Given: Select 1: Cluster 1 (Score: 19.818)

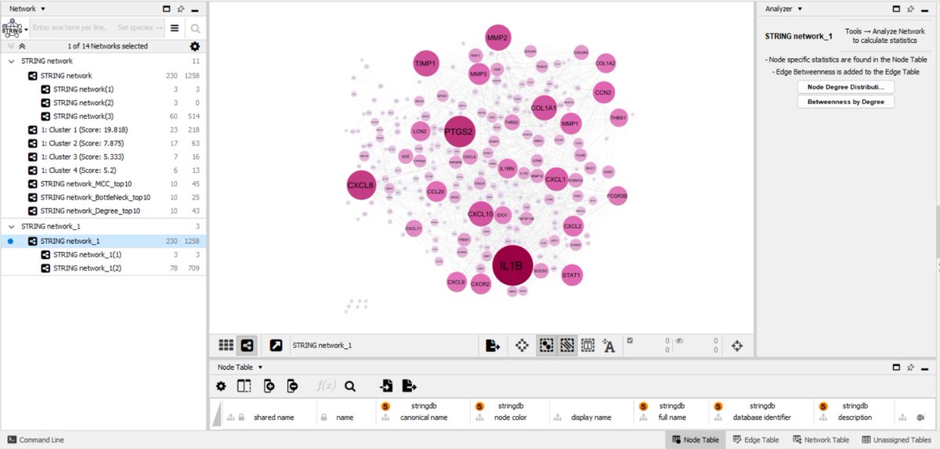Looking at the screenshot, I should pos(103,130).
